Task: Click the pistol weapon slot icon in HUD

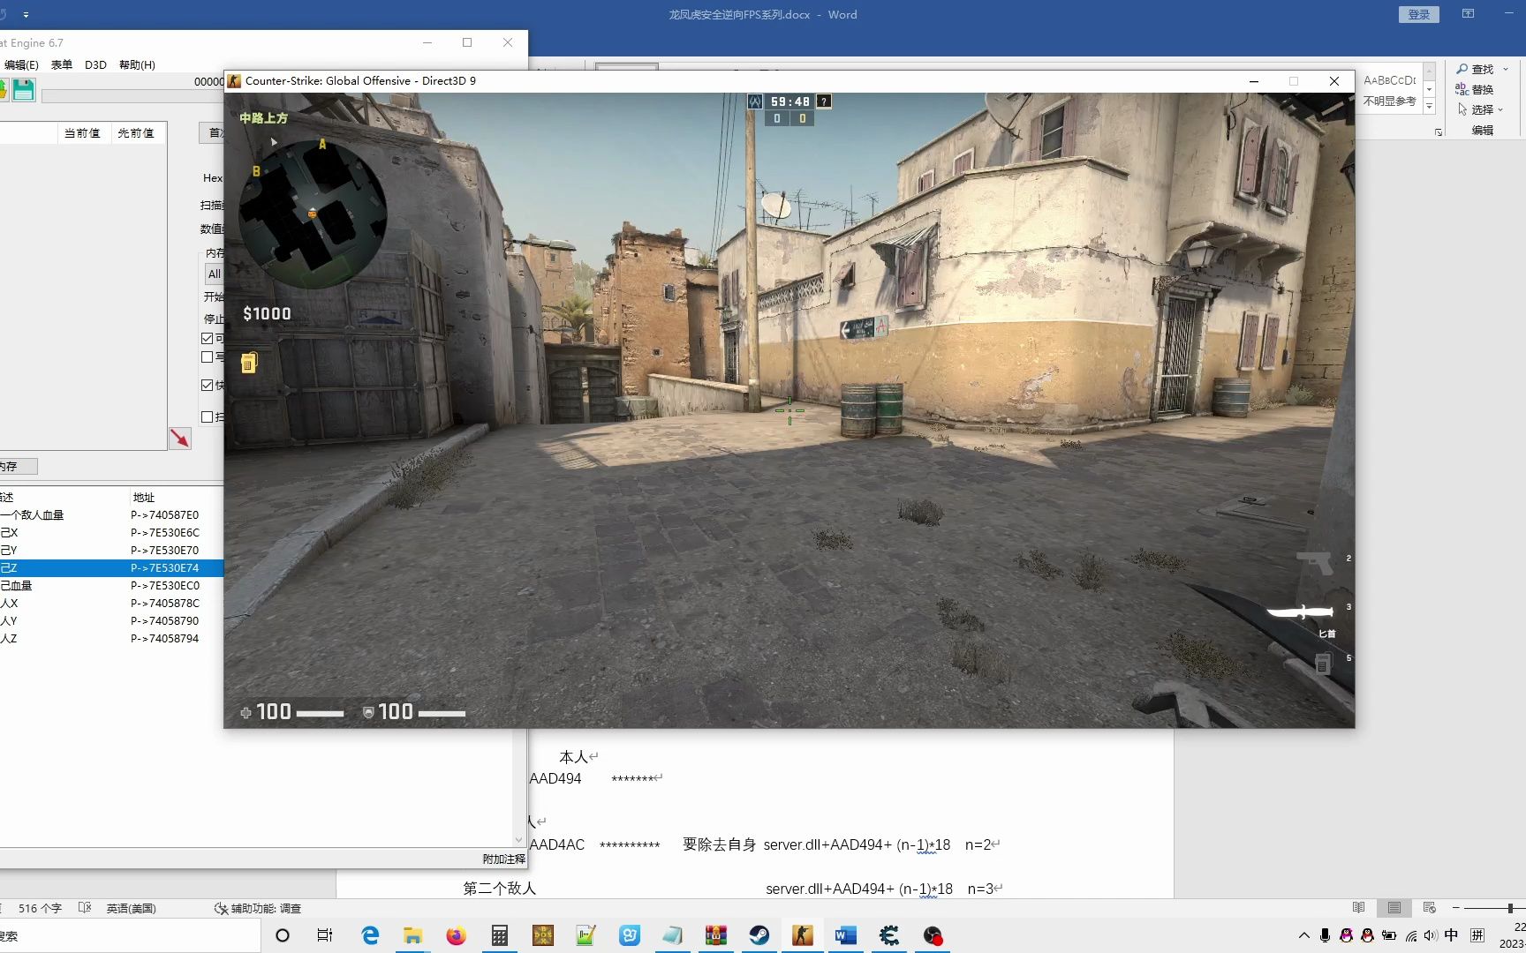Action: tap(1315, 562)
